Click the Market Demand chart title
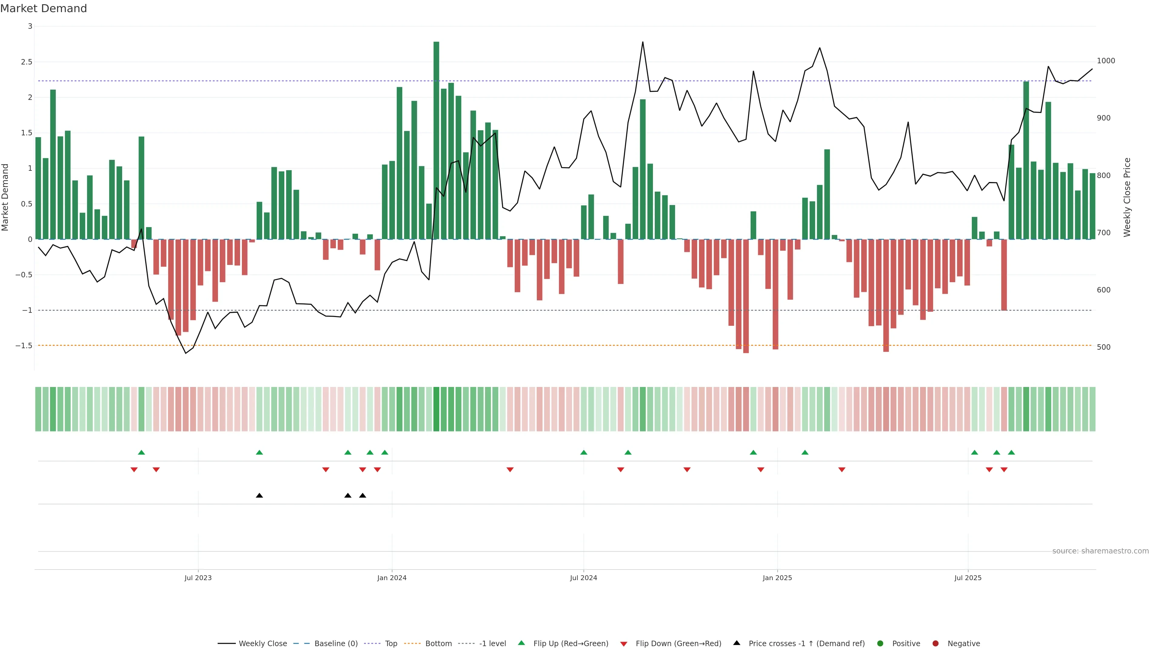Screen dimensions: 1164x654 point(43,8)
